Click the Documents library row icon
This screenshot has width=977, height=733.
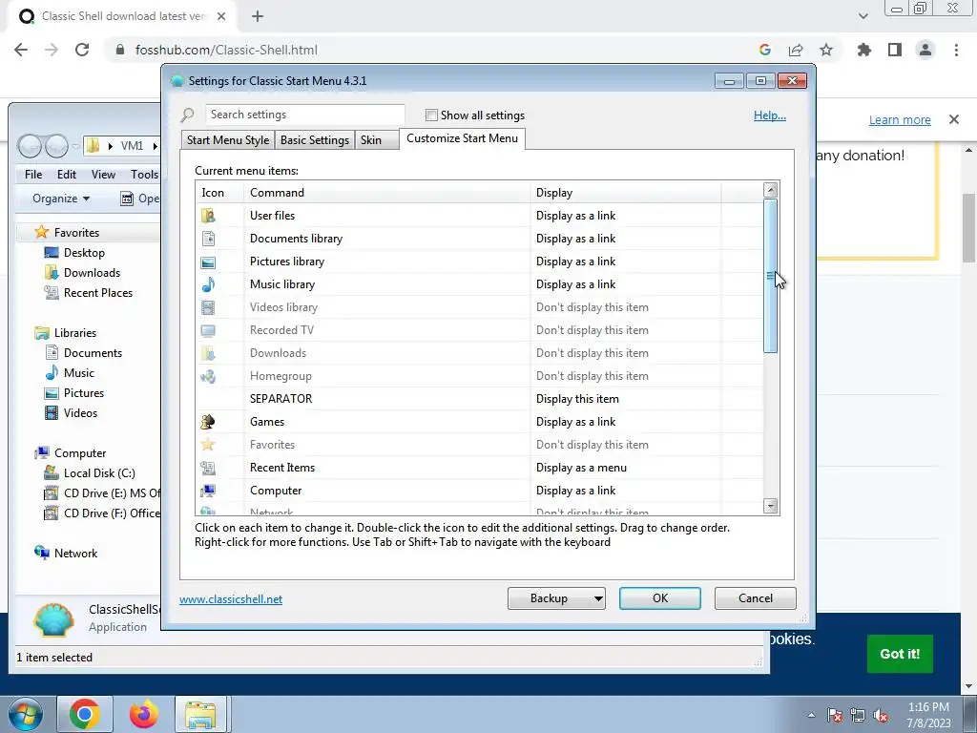point(208,239)
